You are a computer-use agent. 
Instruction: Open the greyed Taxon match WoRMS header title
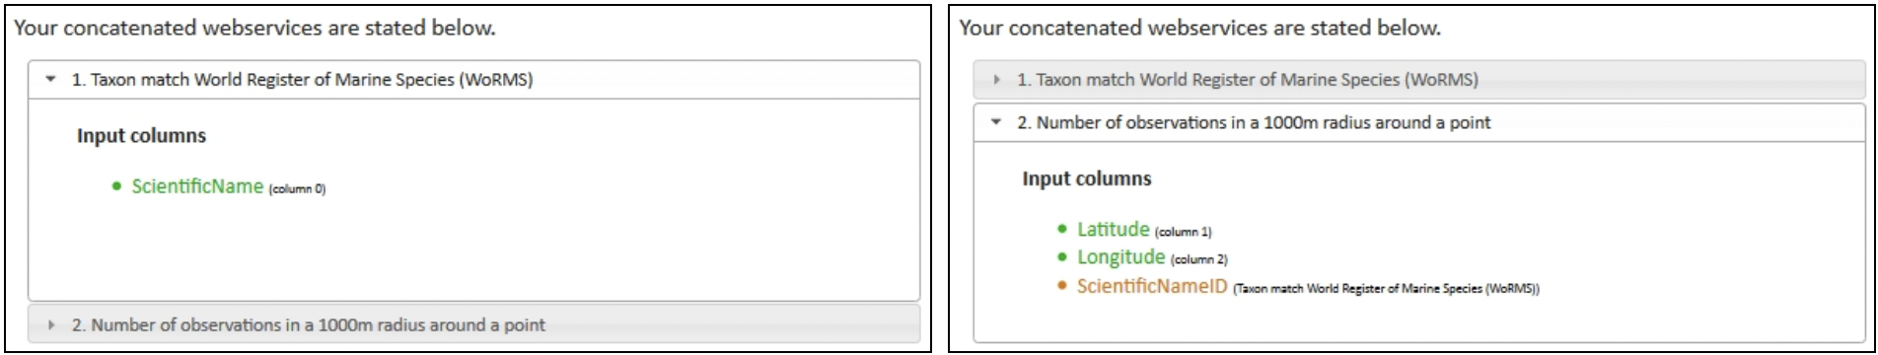click(x=1248, y=80)
